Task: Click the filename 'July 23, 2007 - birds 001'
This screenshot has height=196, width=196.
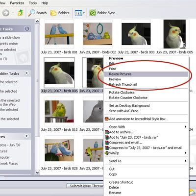Action: (x=59, y=52)
